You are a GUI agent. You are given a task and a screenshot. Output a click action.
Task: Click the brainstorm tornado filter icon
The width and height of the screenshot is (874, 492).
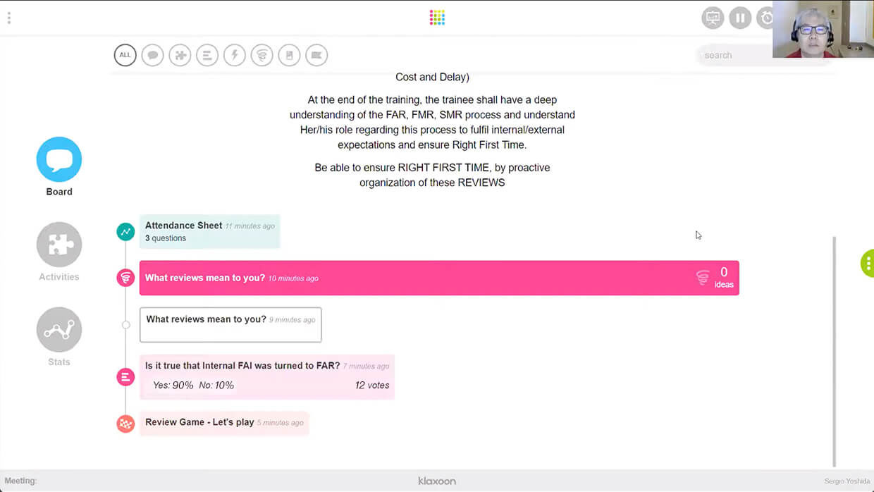click(x=261, y=55)
